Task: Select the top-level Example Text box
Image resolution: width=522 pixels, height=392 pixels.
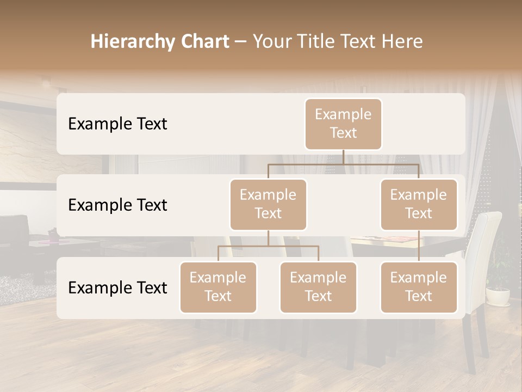Action: pyautogui.click(x=343, y=124)
